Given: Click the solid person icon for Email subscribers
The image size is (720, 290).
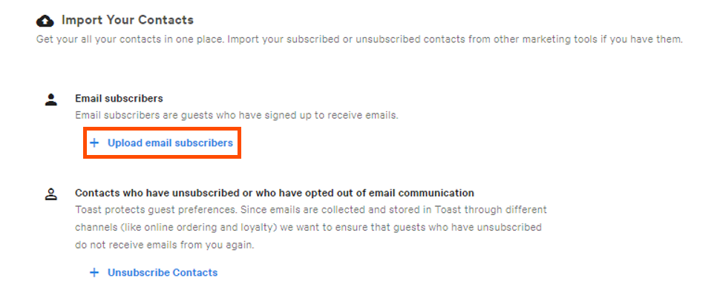Looking at the screenshot, I should pos(51,100).
